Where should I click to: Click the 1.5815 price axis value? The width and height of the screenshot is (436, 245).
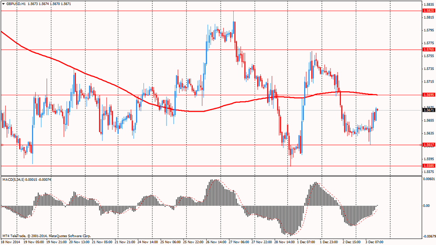[429, 17]
